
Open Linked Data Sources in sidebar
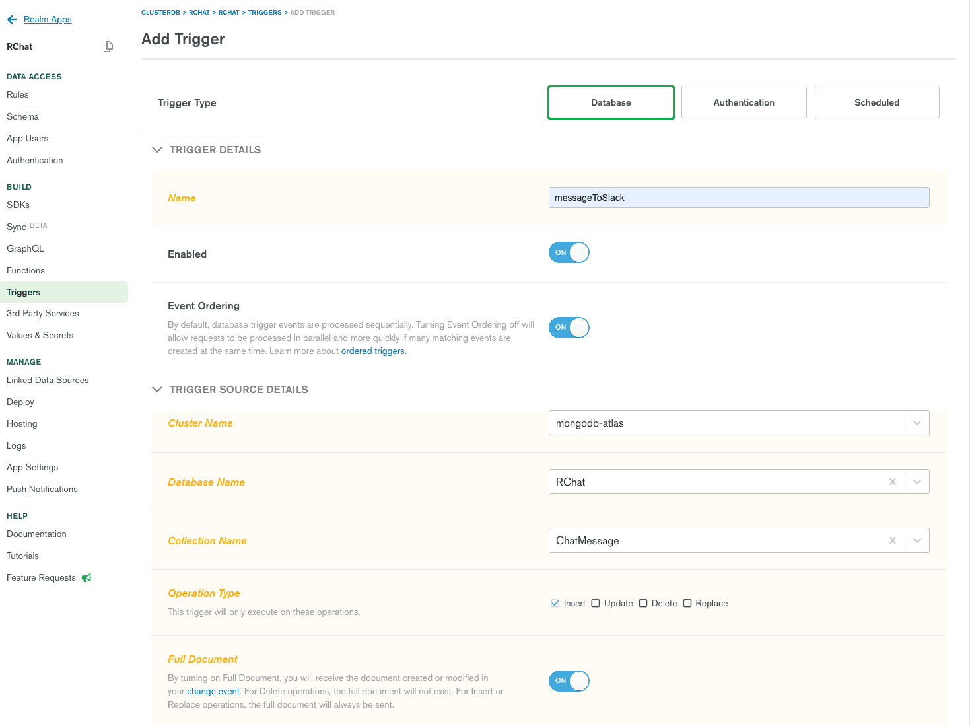click(48, 381)
